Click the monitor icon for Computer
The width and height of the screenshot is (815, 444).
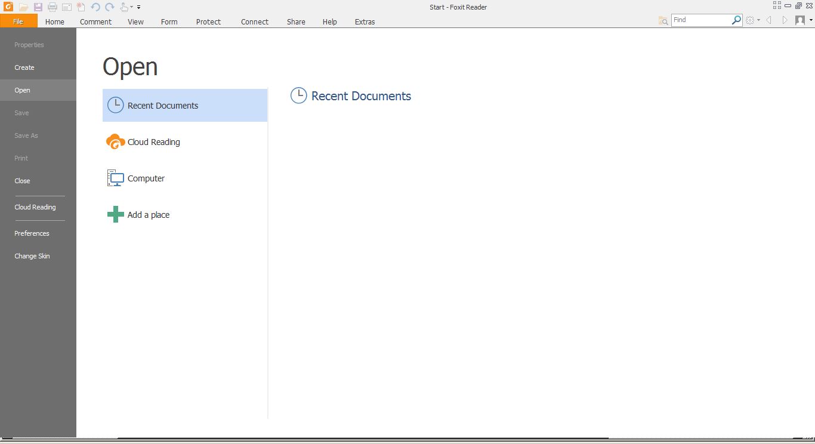[x=115, y=178]
